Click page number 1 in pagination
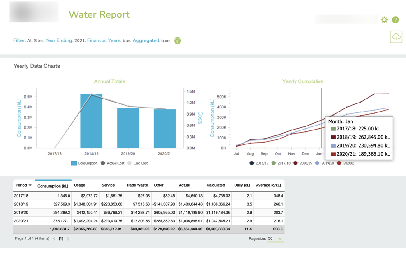The height and width of the screenshot is (270, 406). (x=60, y=239)
